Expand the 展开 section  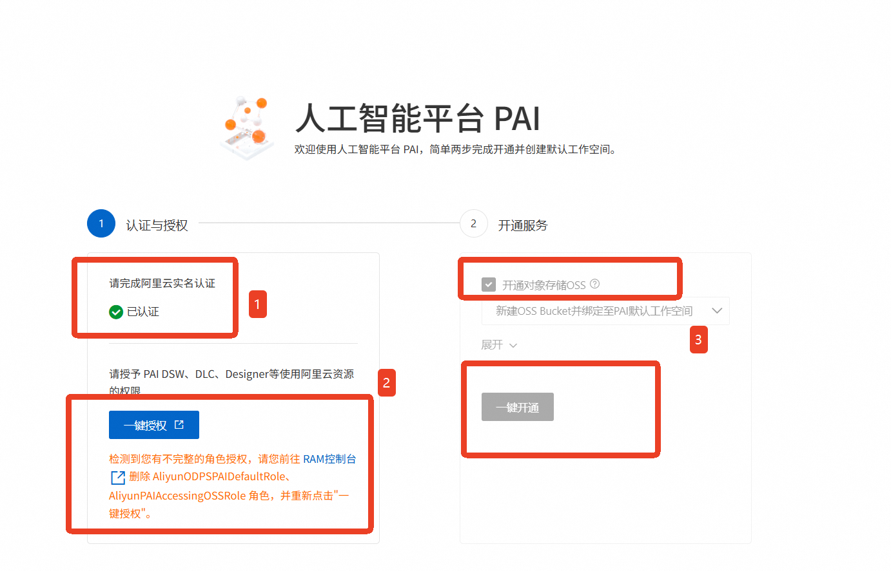(x=499, y=345)
